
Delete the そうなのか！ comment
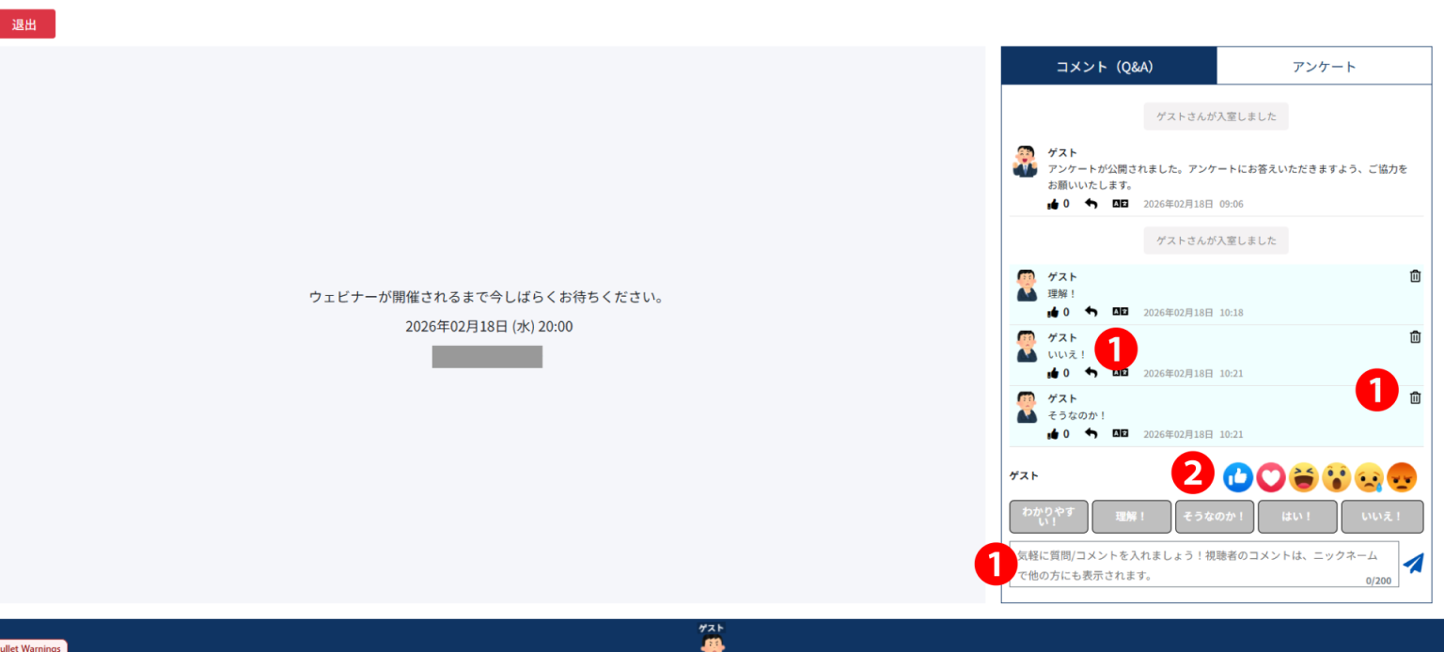click(x=1415, y=398)
